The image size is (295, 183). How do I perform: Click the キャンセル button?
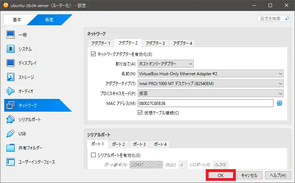click(249, 175)
